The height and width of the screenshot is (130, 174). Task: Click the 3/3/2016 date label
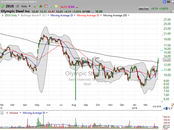[157, 107]
